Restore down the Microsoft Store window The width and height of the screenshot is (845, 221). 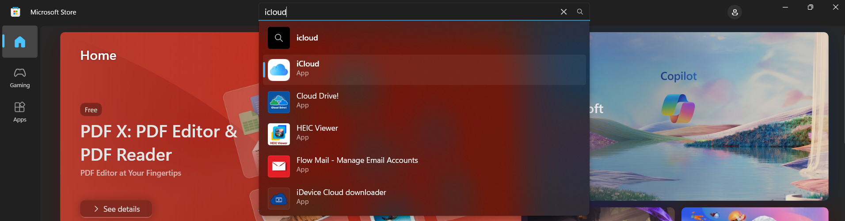[x=810, y=7]
